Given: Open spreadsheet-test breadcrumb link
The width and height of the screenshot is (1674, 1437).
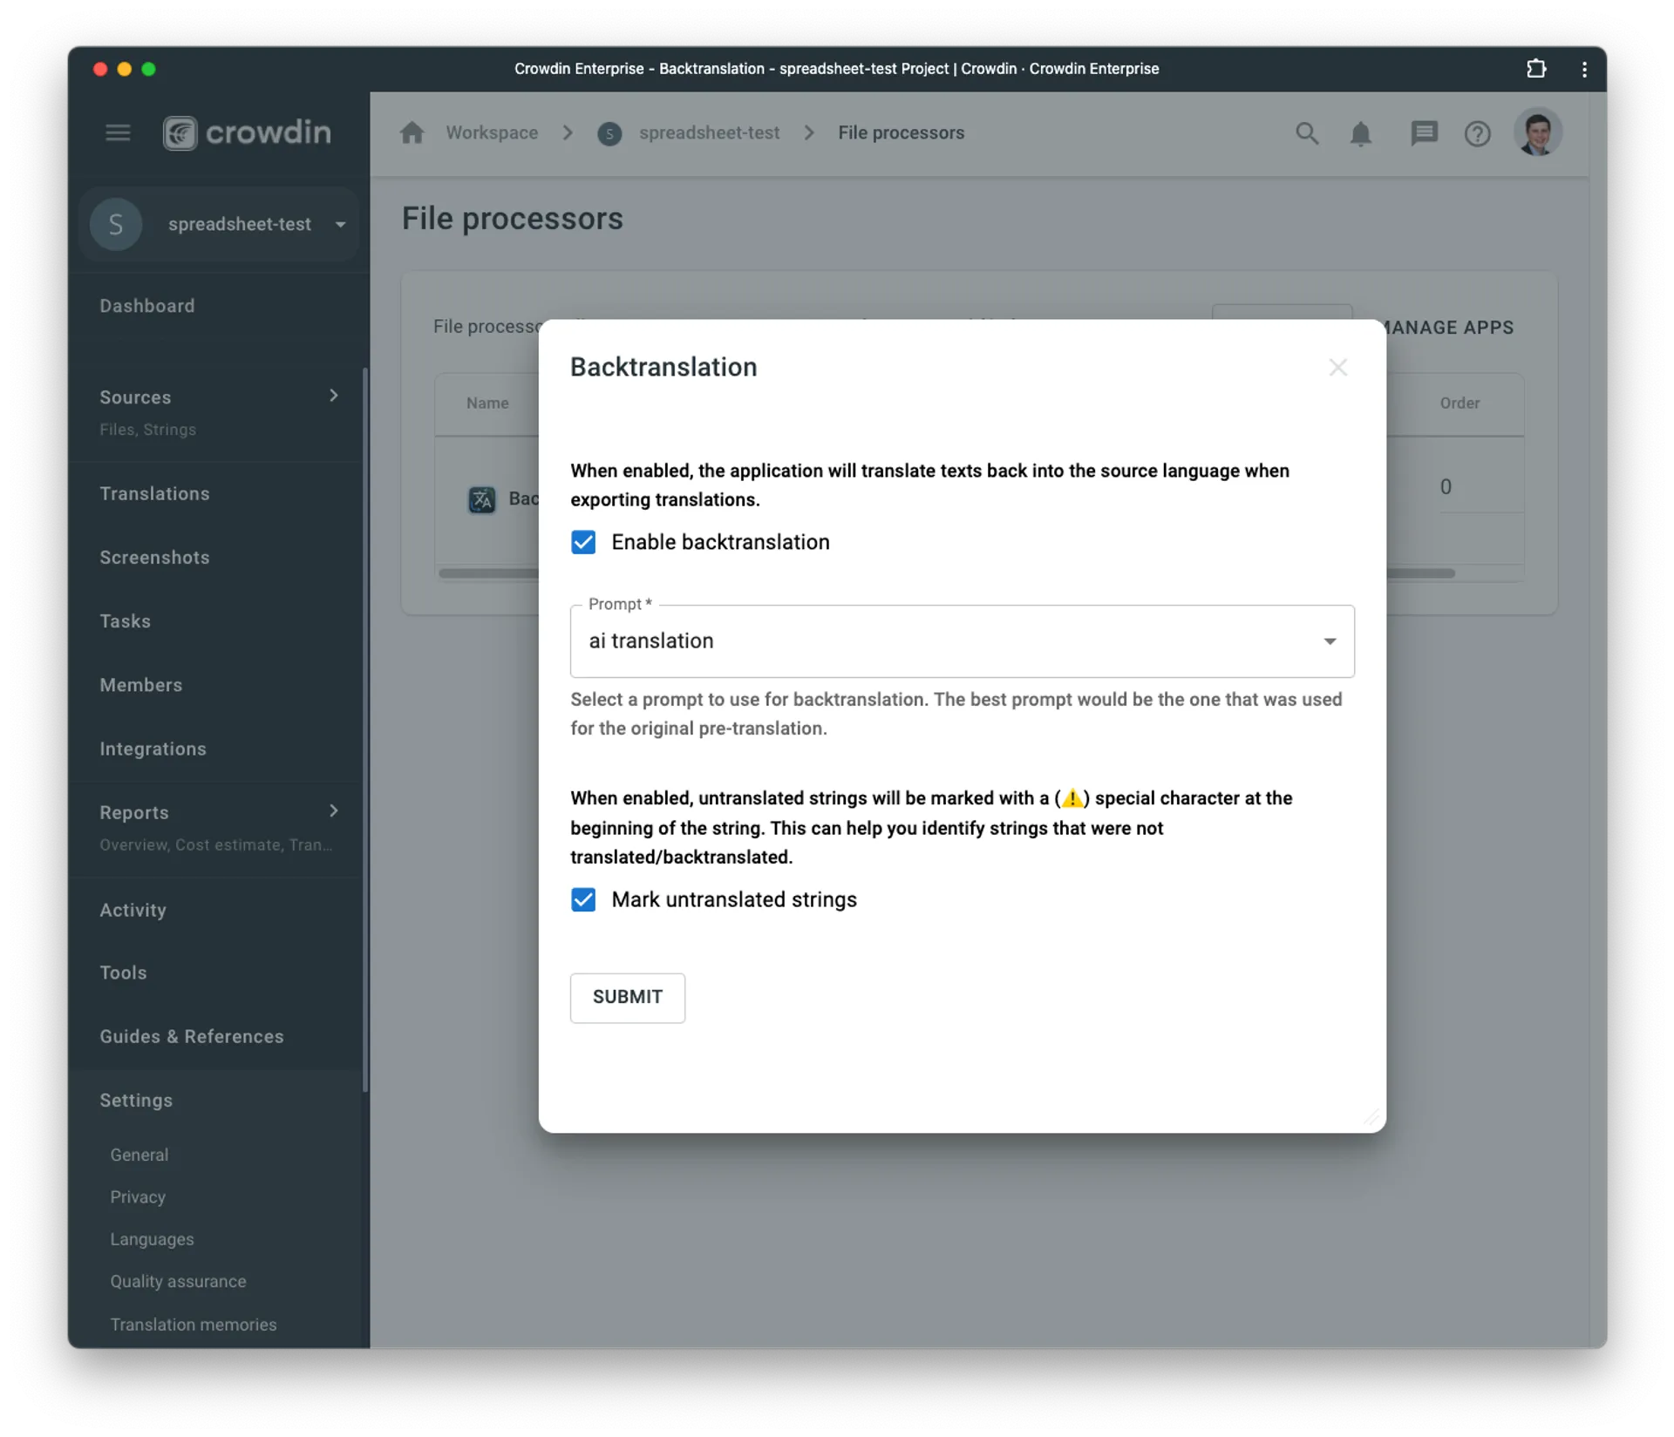Looking at the screenshot, I should [x=709, y=133].
